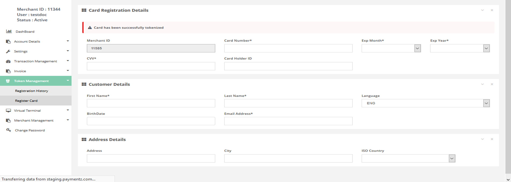Click the Settings wrench icon
511x182 pixels.
tap(8, 51)
